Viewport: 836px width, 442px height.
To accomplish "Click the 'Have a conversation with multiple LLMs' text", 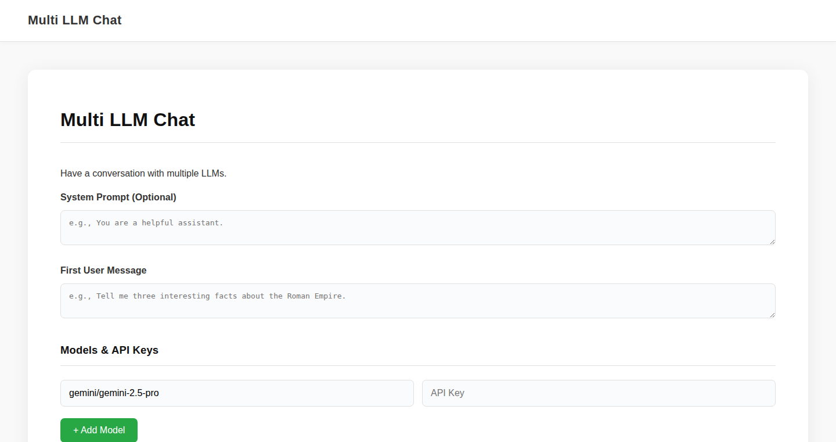I will 143,174.
